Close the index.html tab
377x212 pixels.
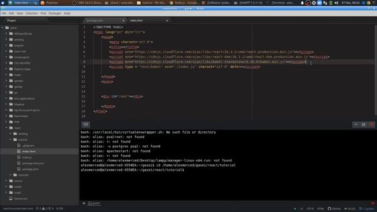[167, 21]
